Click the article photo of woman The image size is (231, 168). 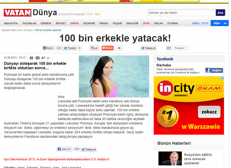114,76
